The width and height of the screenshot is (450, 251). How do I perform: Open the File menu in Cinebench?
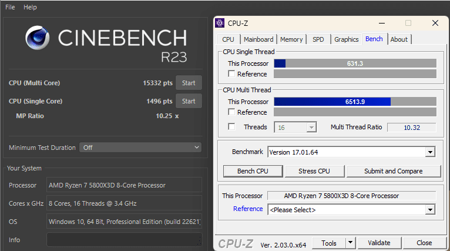10,7
